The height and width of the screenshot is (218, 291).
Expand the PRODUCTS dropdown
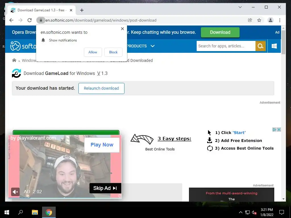pyautogui.click(x=141, y=46)
